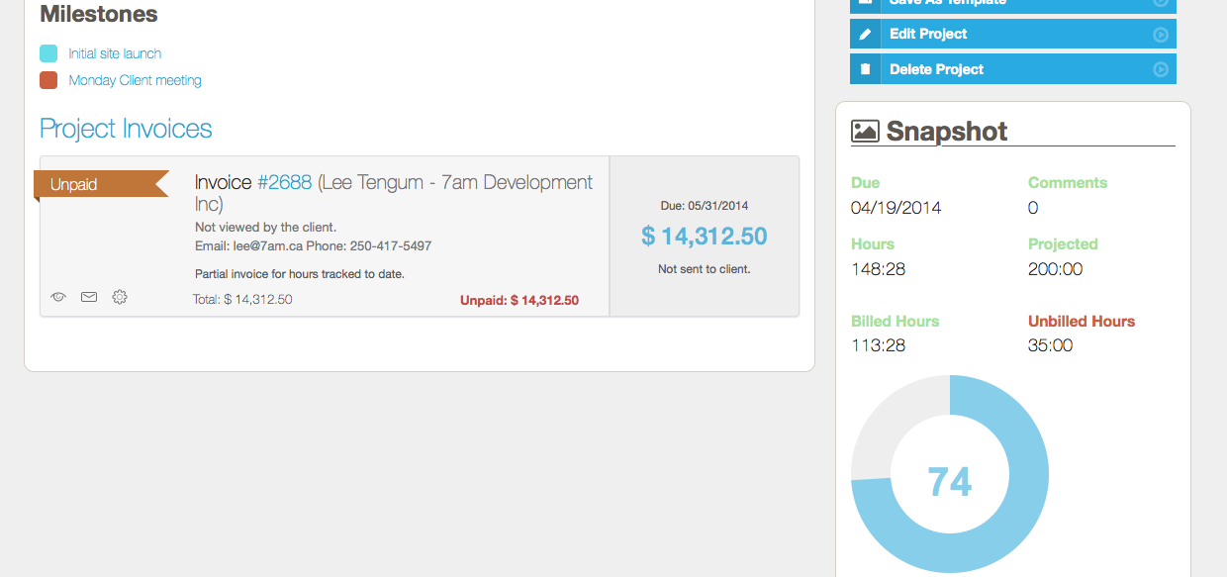Click the cyan swatch for Initial site launch
This screenshot has height=577, width=1227.
[48, 53]
